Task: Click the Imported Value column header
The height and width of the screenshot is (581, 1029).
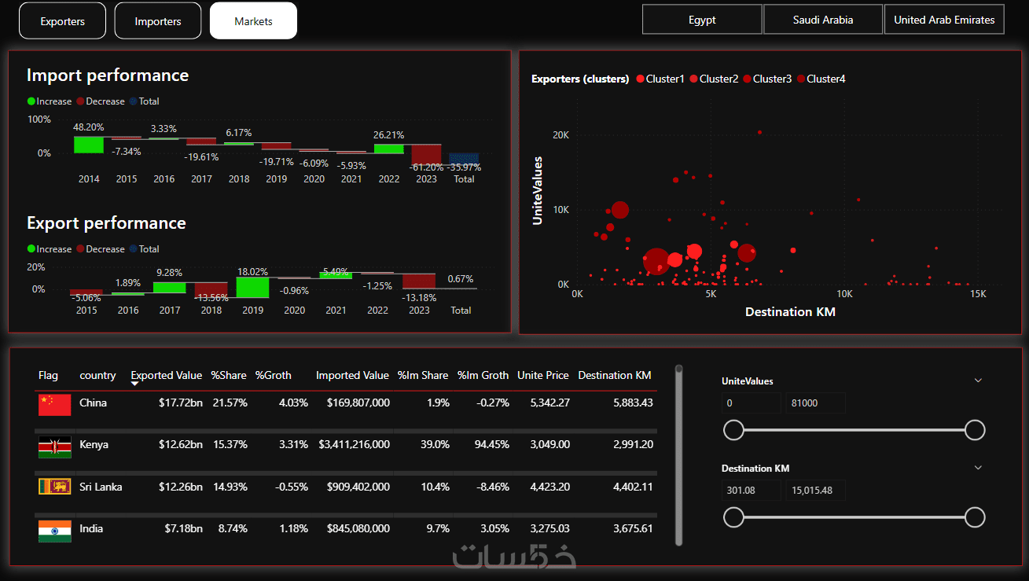Action: point(352,376)
